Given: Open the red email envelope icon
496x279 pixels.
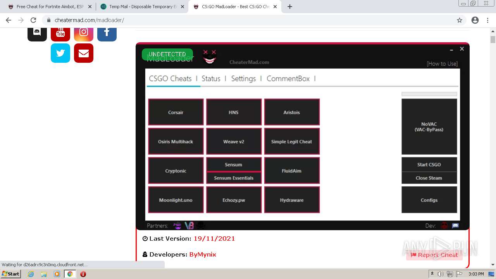Looking at the screenshot, I should 84,53.
